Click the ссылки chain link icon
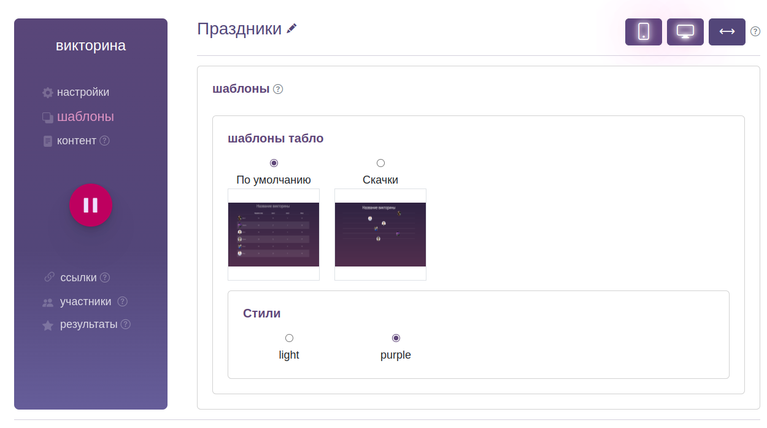Screen dimensions: 767x428 click(50, 277)
